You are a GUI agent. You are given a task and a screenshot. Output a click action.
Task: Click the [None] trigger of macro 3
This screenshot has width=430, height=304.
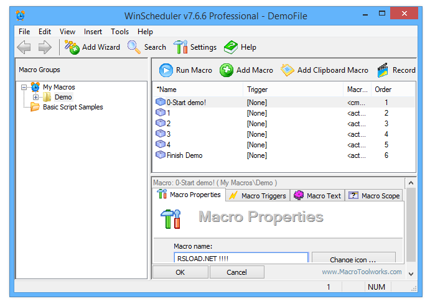256,134
